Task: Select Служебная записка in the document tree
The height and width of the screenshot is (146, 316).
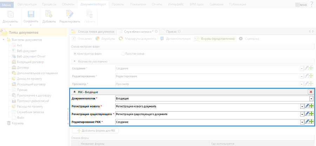Action: tap(30, 112)
